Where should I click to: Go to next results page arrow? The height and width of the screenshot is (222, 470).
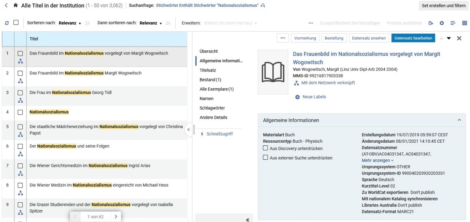coord(116,217)
